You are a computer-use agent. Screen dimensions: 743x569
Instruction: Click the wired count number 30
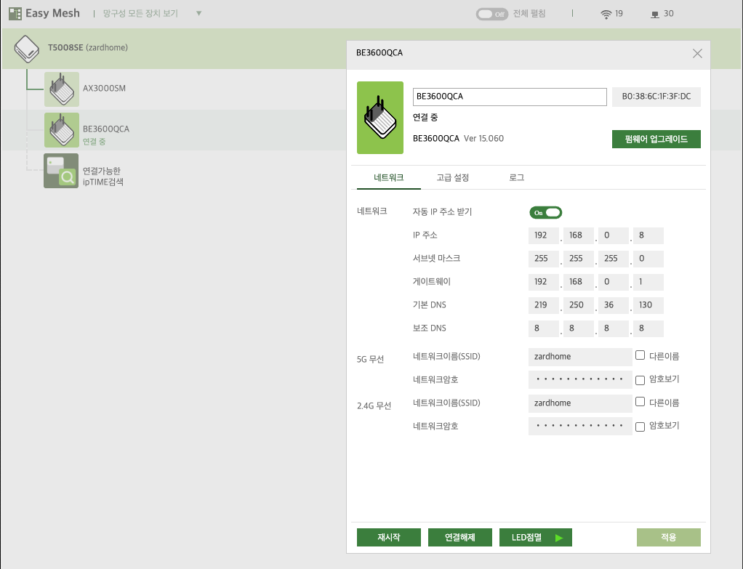668,14
